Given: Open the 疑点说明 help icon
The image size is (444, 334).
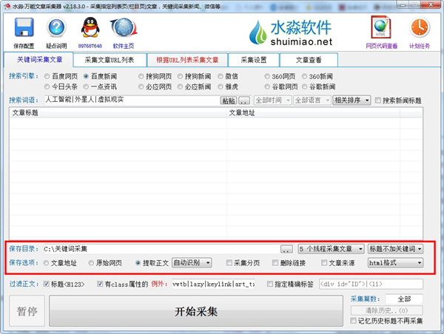Looking at the screenshot, I should point(57,28).
